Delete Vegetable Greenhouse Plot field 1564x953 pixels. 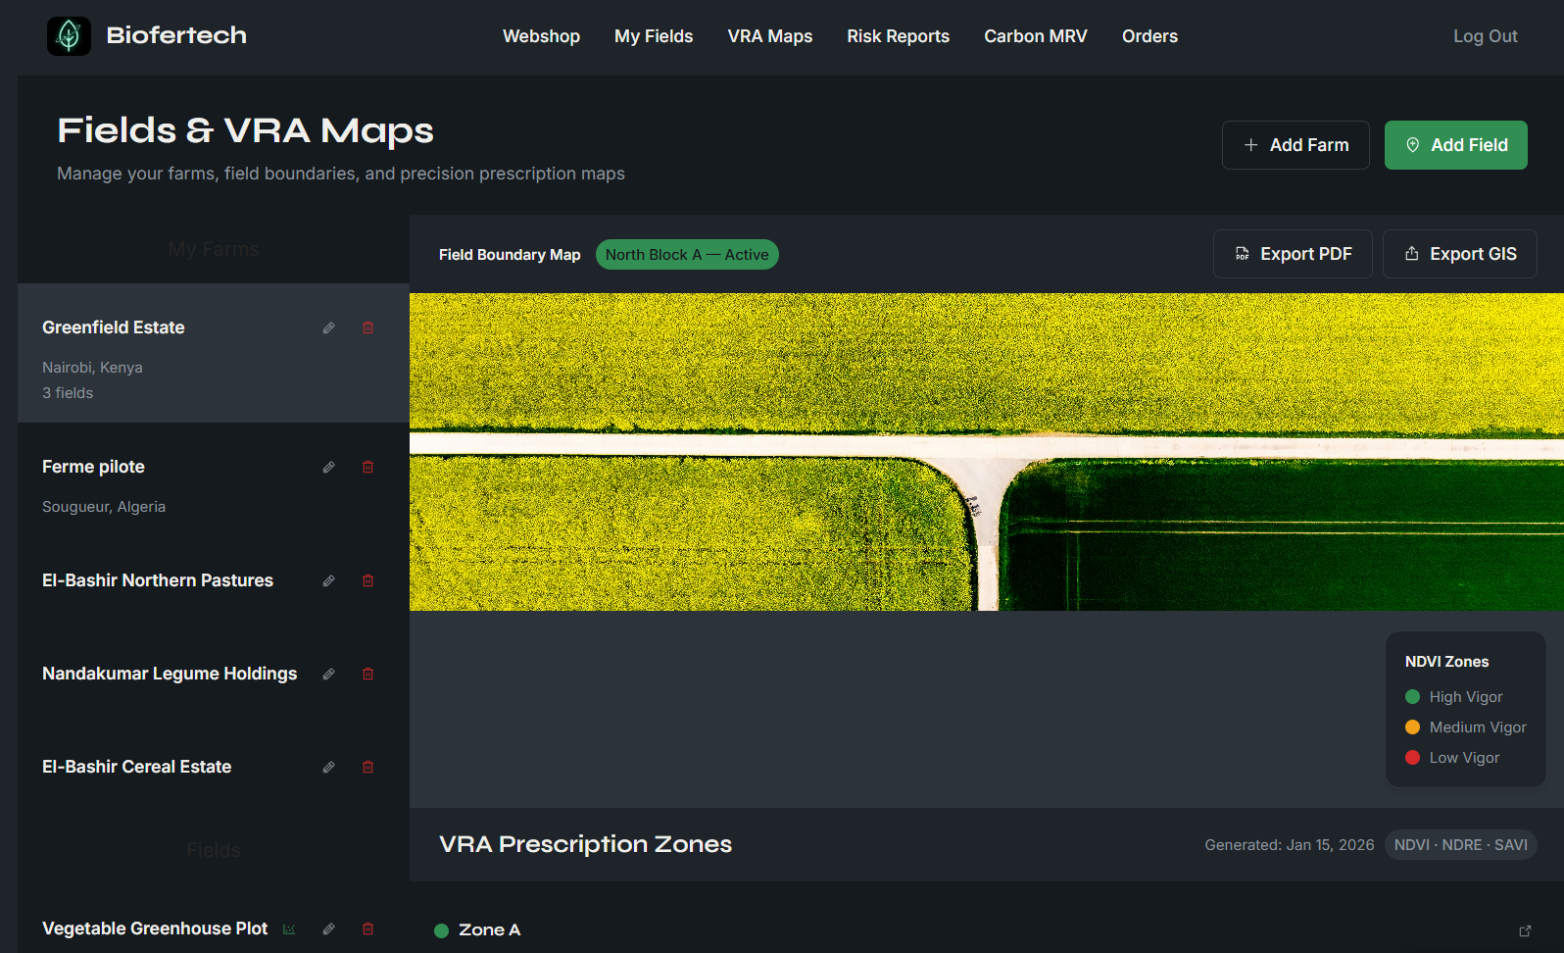pyautogui.click(x=368, y=929)
